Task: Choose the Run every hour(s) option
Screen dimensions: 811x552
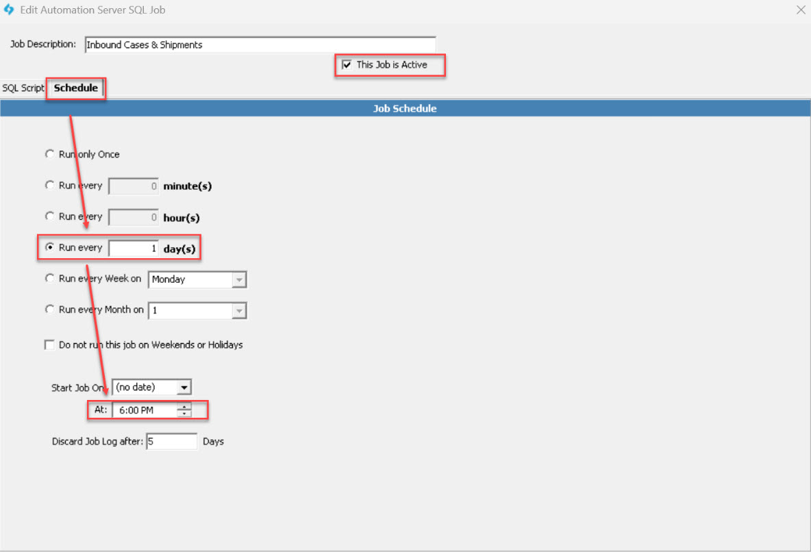Action: tap(49, 216)
